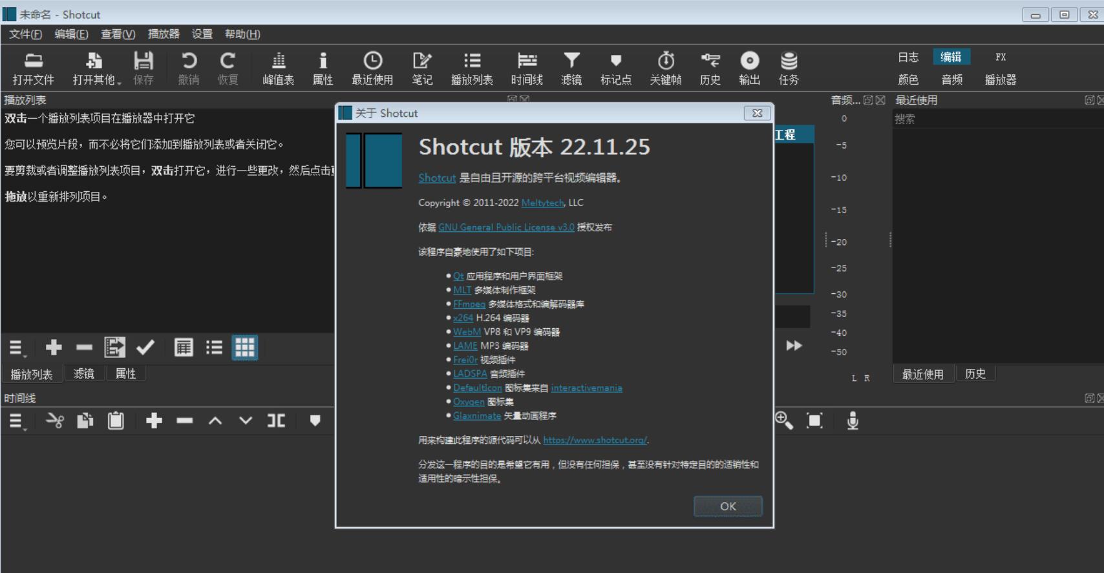
Task: Open the Edit (编辑) menu
Action: [x=71, y=34]
